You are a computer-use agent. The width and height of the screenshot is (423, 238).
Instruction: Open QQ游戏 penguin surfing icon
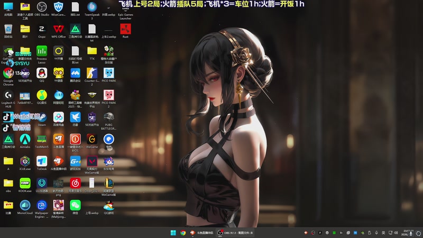point(109,206)
